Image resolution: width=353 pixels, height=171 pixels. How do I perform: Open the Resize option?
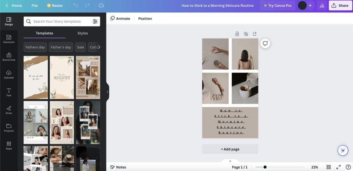pyautogui.click(x=55, y=5)
